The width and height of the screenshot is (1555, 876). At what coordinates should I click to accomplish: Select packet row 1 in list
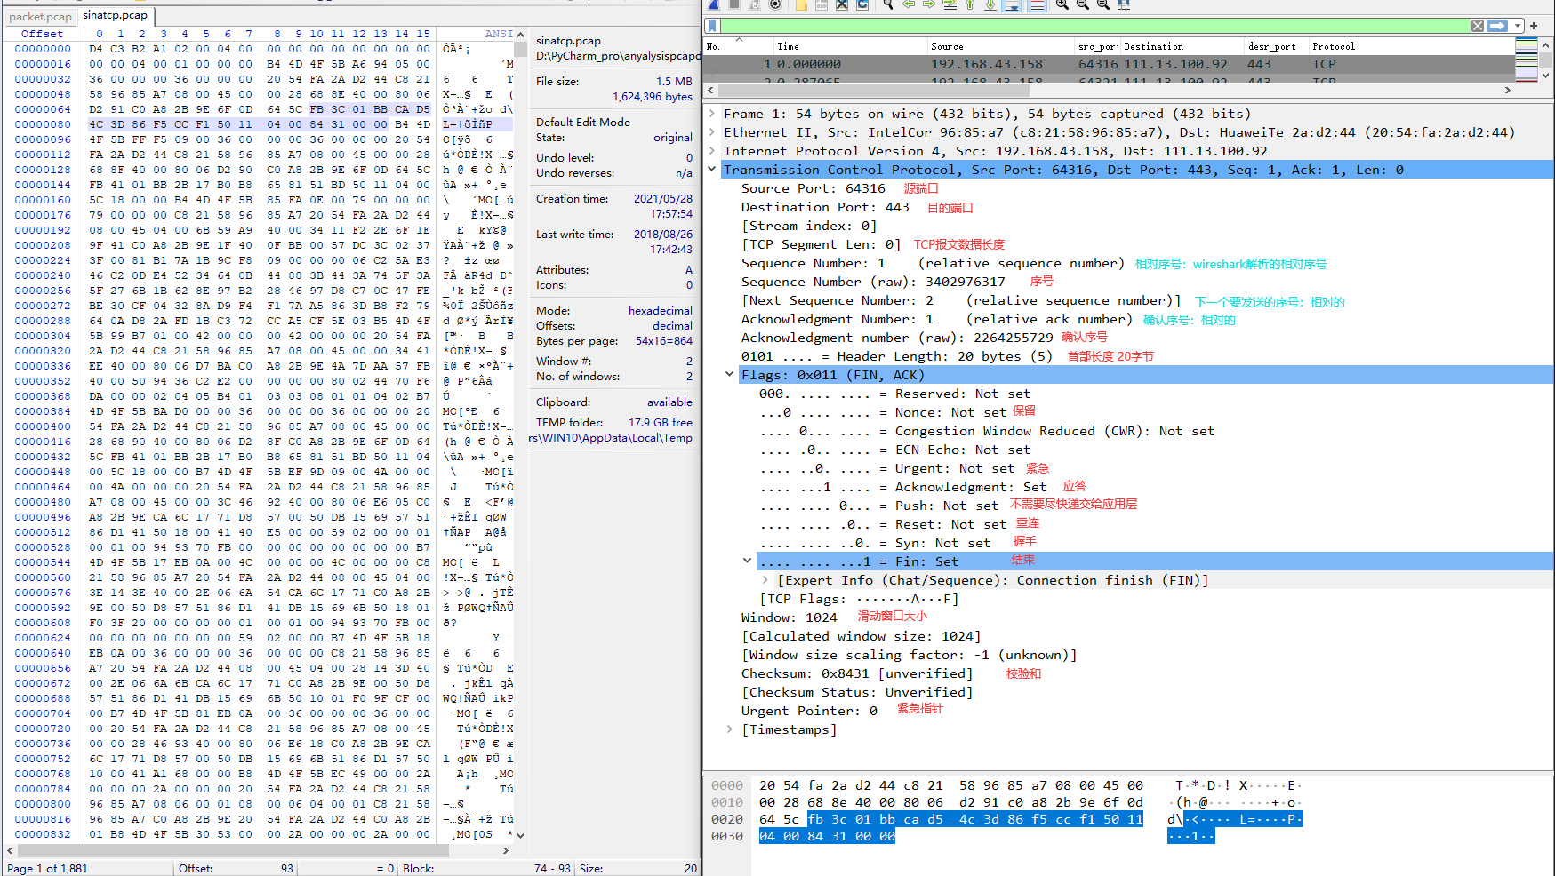point(1109,64)
